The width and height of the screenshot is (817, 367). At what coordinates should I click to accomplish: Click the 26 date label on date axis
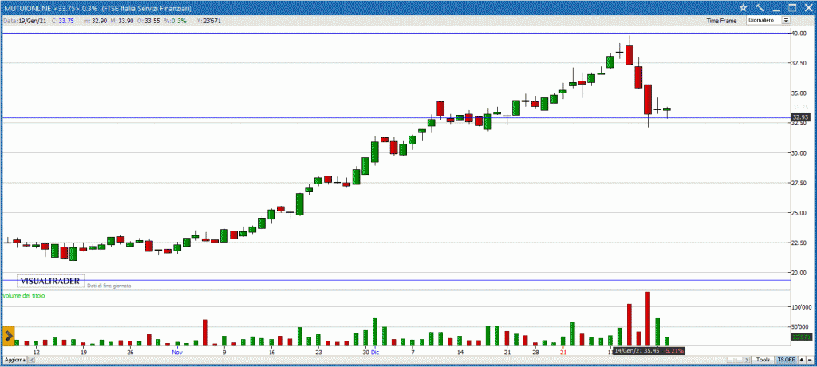tap(131, 353)
